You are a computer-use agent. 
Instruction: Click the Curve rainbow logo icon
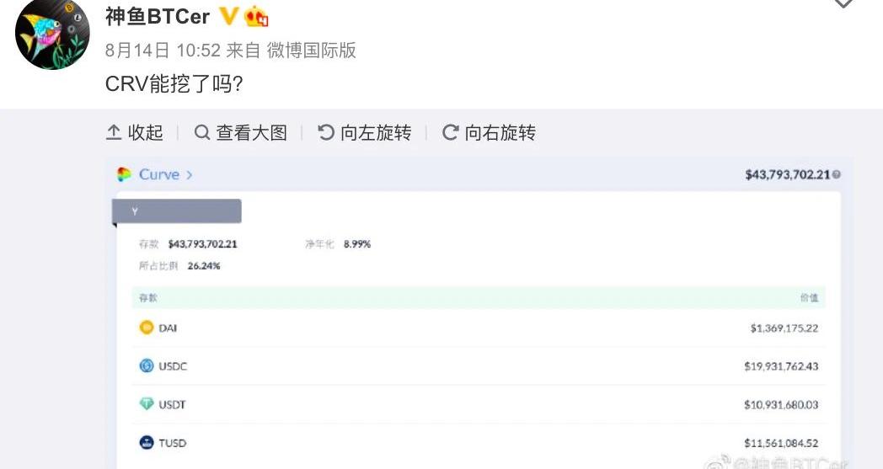click(125, 174)
